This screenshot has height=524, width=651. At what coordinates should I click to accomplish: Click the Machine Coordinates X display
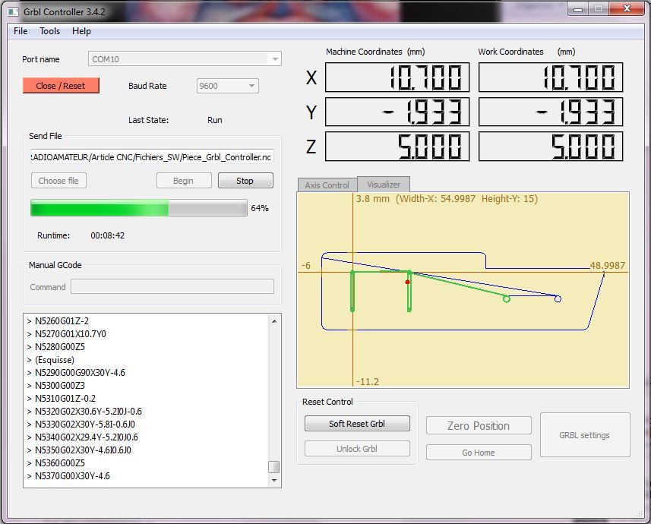point(397,77)
